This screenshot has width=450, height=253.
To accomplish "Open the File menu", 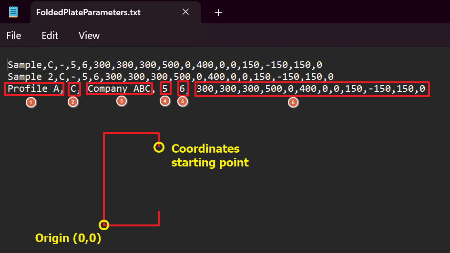I will tap(14, 36).
